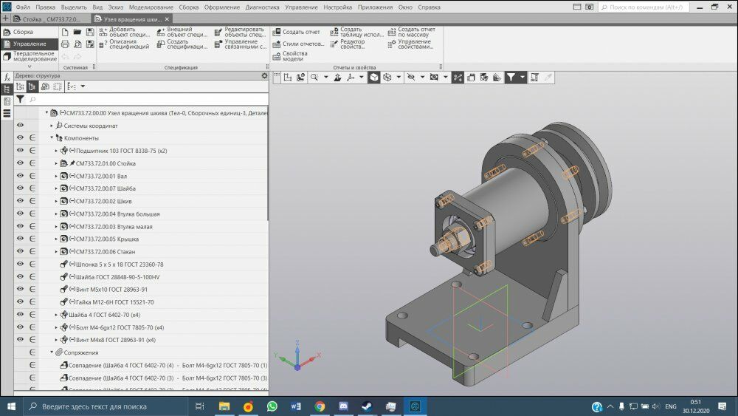738x416 pixels.
Task: Click the Создать отчет report icon
Action: pos(277,33)
